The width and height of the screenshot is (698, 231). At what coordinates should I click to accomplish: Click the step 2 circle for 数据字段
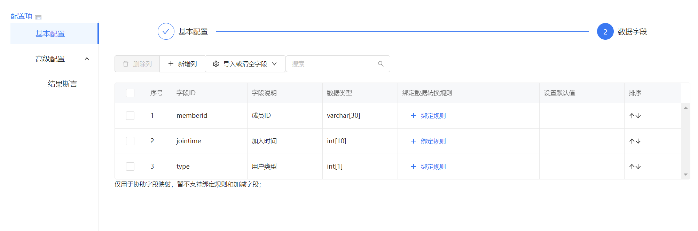[605, 32]
